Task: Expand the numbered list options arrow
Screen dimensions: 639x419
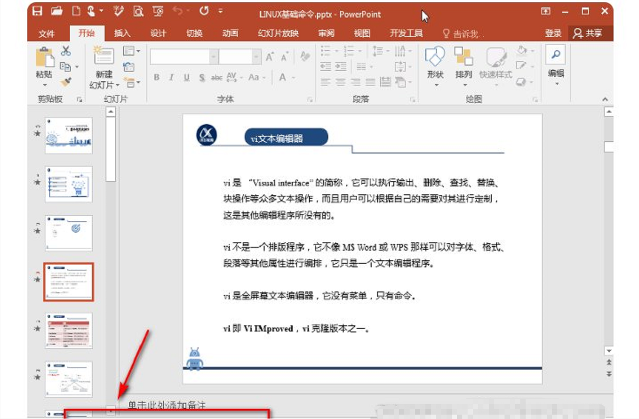Action: tap(360, 51)
